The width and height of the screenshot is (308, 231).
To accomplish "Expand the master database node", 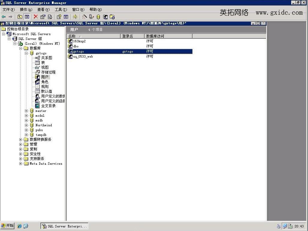I will (x=26, y=111).
